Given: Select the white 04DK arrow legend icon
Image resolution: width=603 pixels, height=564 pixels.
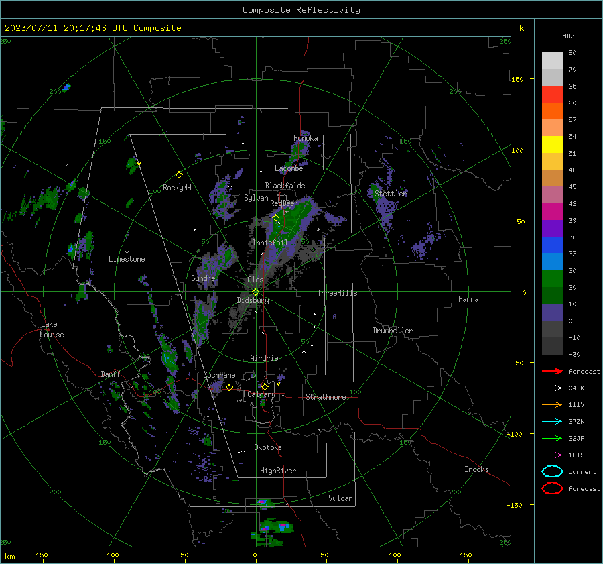Looking at the screenshot, I should click(x=552, y=388).
